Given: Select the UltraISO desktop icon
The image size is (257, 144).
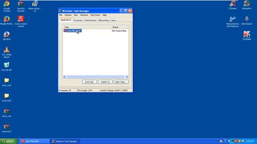Looking at the screenshot, I should click(x=6, y=36).
